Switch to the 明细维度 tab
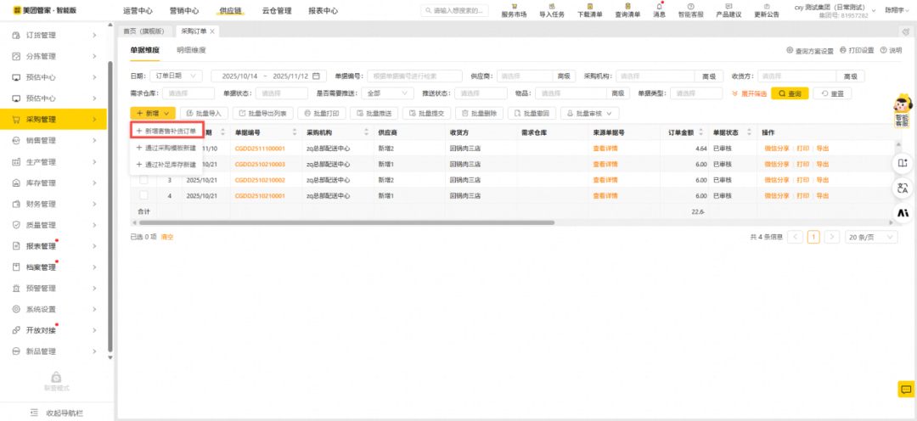917x421 pixels. (x=191, y=51)
